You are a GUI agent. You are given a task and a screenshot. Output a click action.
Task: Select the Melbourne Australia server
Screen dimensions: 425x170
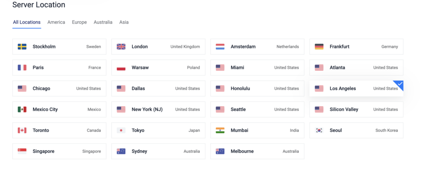pos(257,151)
